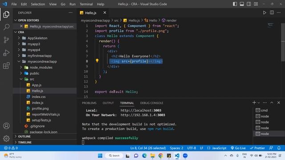Open editor More Actions ellipsis
The image size is (285, 160).
pos(279,12)
